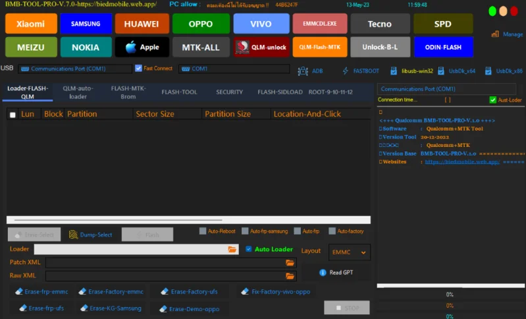Click the Partition column header
The height and width of the screenshot is (319, 526).
(x=99, y=114)
